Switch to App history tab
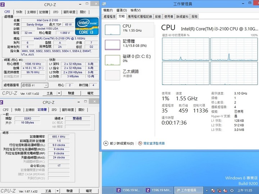The height and width of the screenshot is (194, 259). [x=140, y=17]
